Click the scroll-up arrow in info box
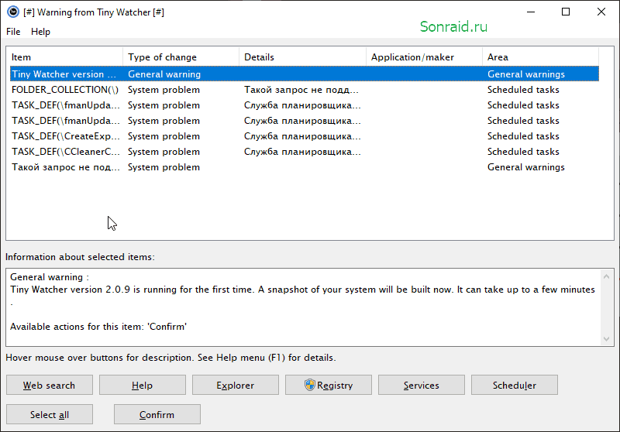 606,276
